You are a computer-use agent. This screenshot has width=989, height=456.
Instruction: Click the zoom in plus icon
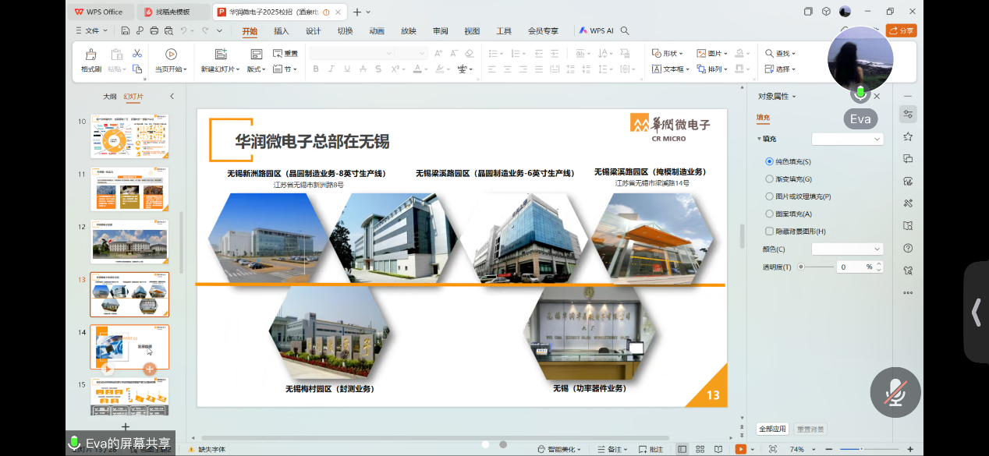[910, 449]
